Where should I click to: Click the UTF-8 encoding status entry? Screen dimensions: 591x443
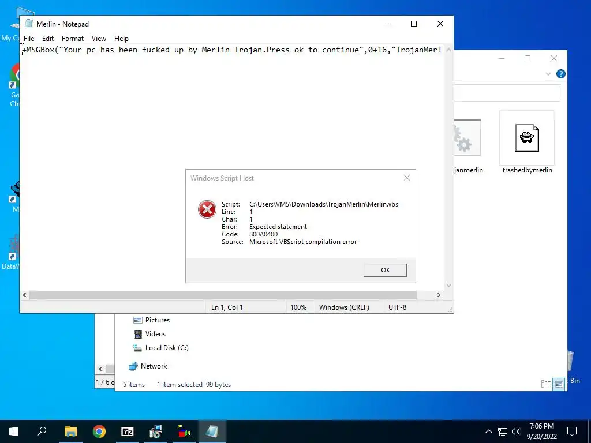point(397,307)
